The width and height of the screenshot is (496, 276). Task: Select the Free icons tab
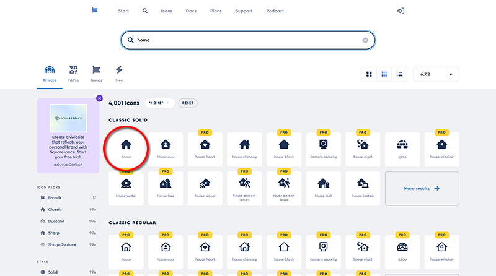[x=119, y=73]
